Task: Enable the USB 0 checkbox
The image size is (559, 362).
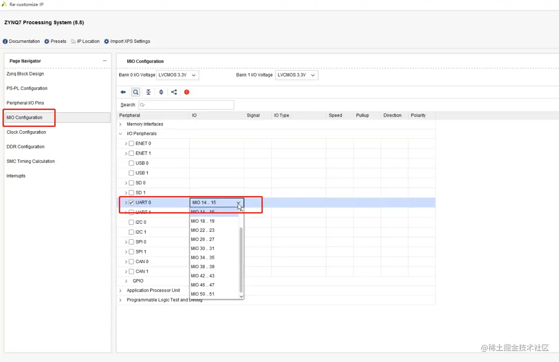Action: coord(131,163)
